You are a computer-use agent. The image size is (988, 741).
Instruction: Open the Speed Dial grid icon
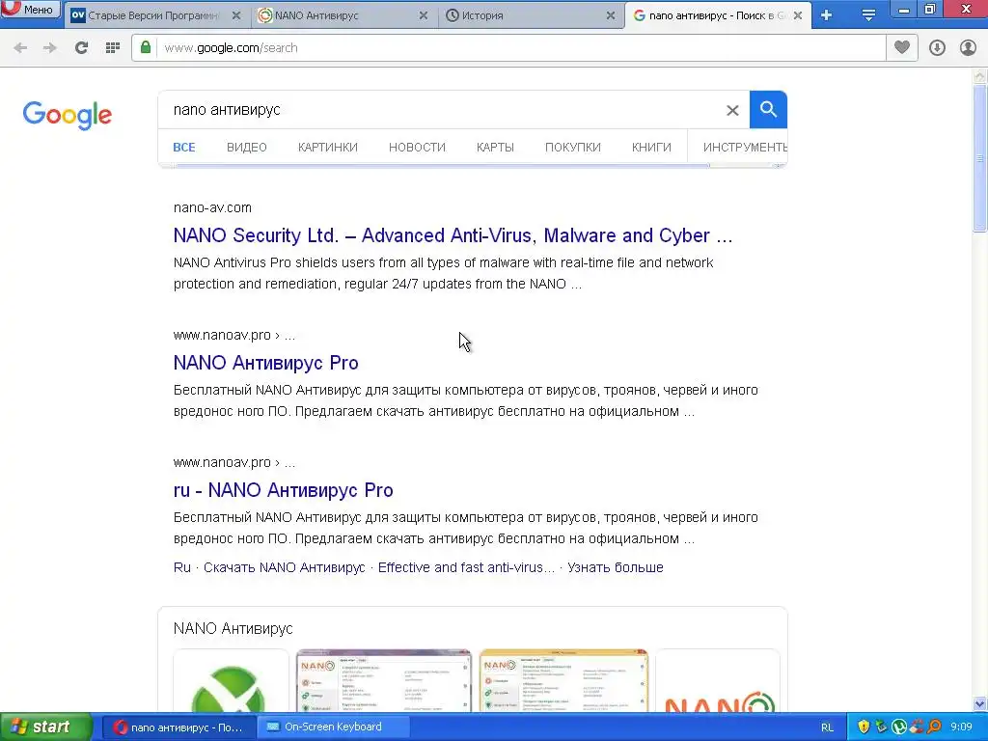pyautogui.click(x=113, y=48)
